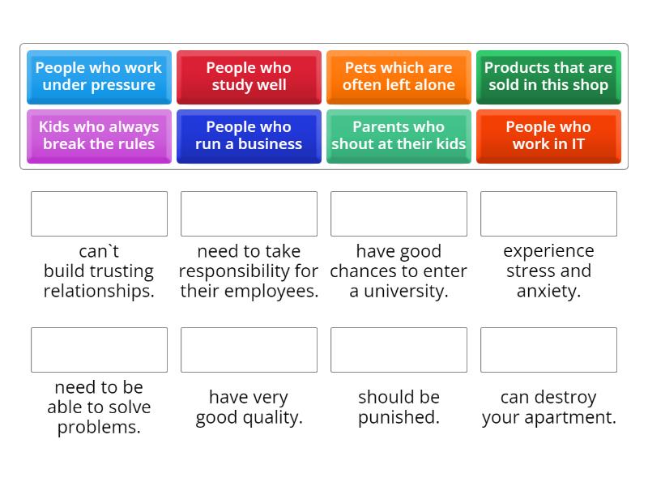
Task: Select empty slot above 'experience stress and anxiety'
Action: click(x=548, y=214)
